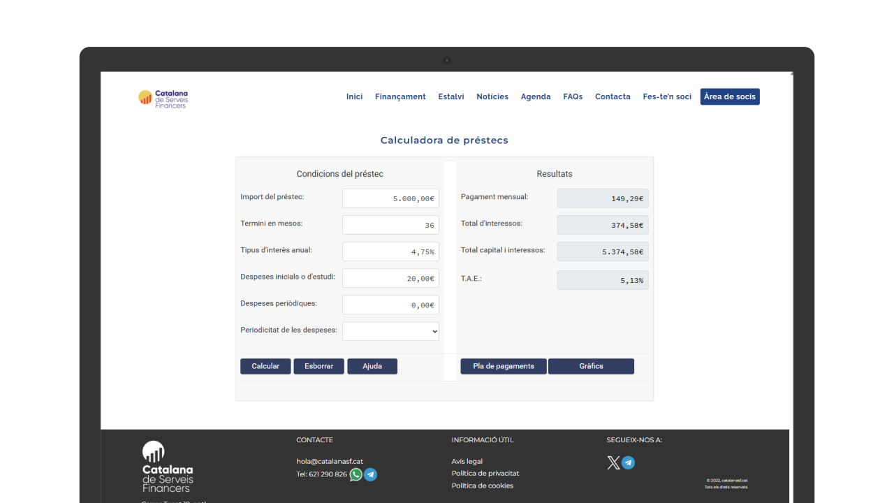The width and height of the screenshot is (894, 503).
Task: Show the Gràfics button results
Action: (x=591, y=366)
